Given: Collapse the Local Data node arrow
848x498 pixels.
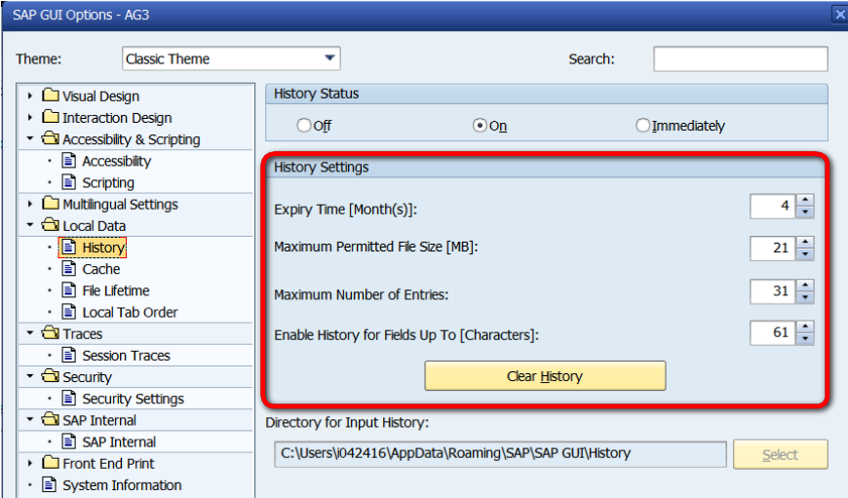Looking at the screenshot, I should click(30, 225).
